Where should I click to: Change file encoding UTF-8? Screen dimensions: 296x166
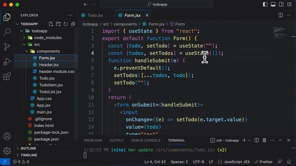pos(198,162)
